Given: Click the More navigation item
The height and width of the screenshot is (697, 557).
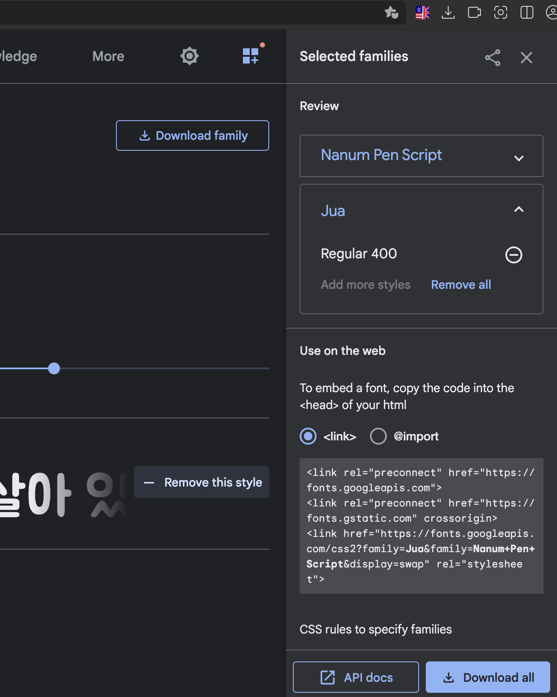Looking at the screenshot, I should [108, 56].
